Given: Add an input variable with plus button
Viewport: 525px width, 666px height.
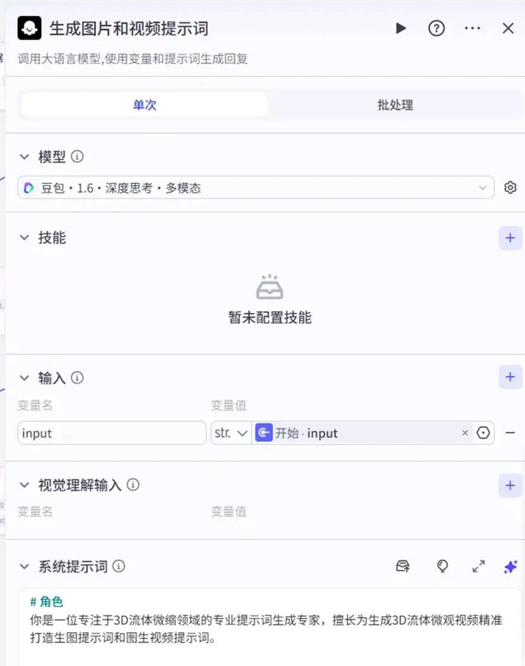Looking at the screenshot, I should (510, 377).
